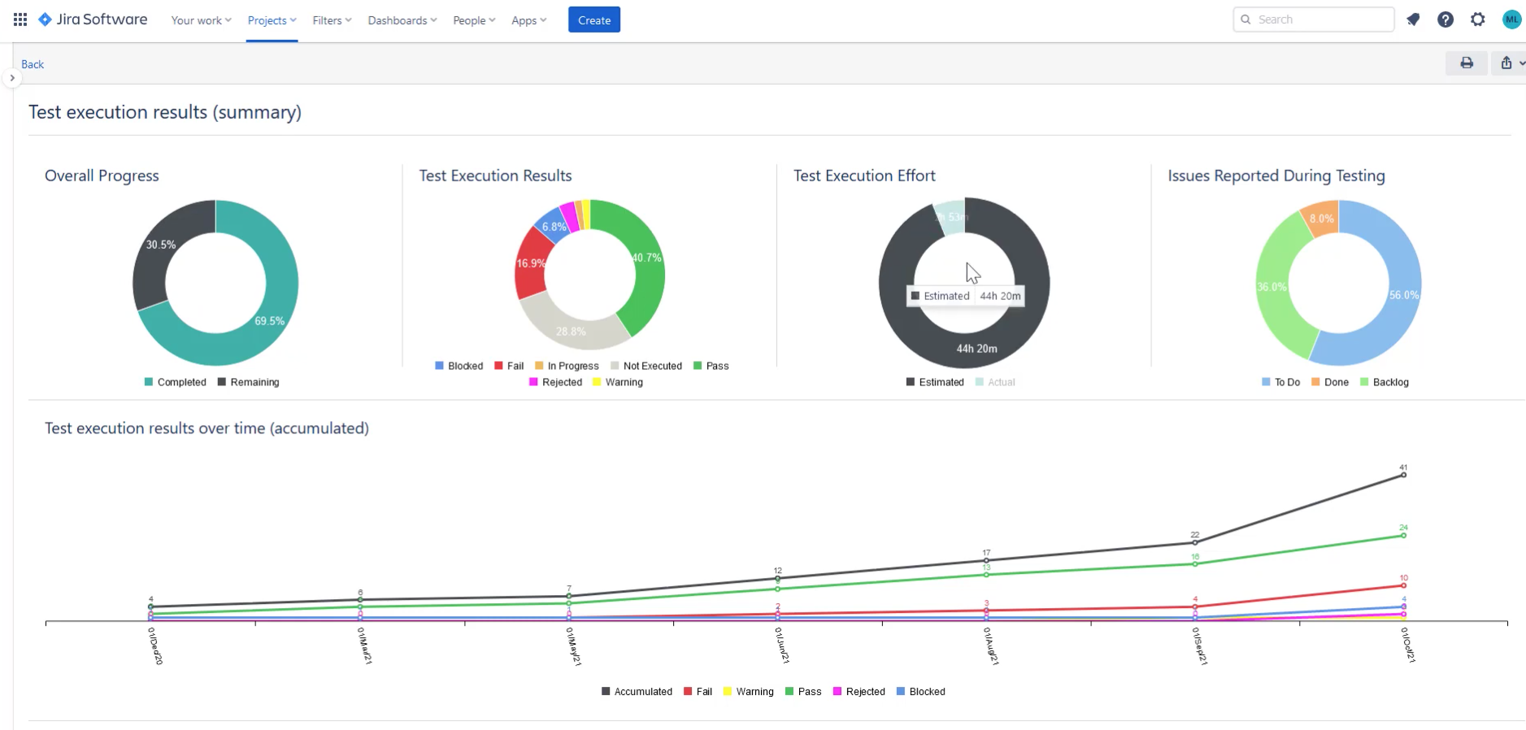Hide the Not Executed series legend
Viewport: 1526px width, 730px height.
(x=646, y=366)
